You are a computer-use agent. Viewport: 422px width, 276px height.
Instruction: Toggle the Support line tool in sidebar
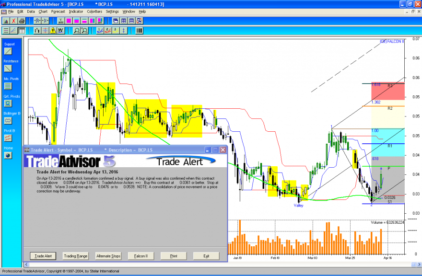(x=8, y=51)
